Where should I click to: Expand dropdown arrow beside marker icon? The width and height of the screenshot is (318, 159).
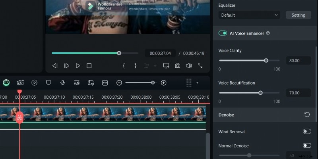(x=155, y=66)
